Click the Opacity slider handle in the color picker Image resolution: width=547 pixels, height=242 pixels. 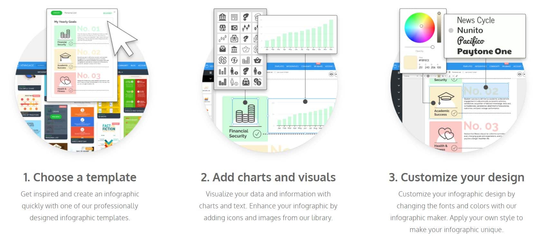pyautogui.click(x=432, y=47)
